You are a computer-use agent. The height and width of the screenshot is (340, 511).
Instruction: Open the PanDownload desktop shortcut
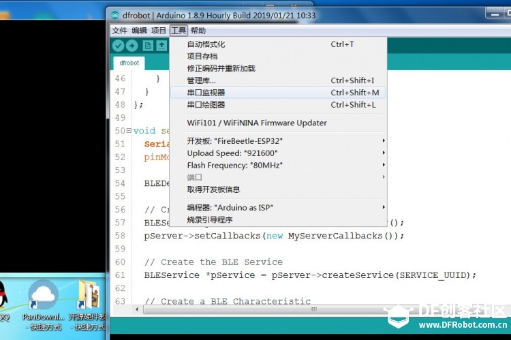(44, 305)
